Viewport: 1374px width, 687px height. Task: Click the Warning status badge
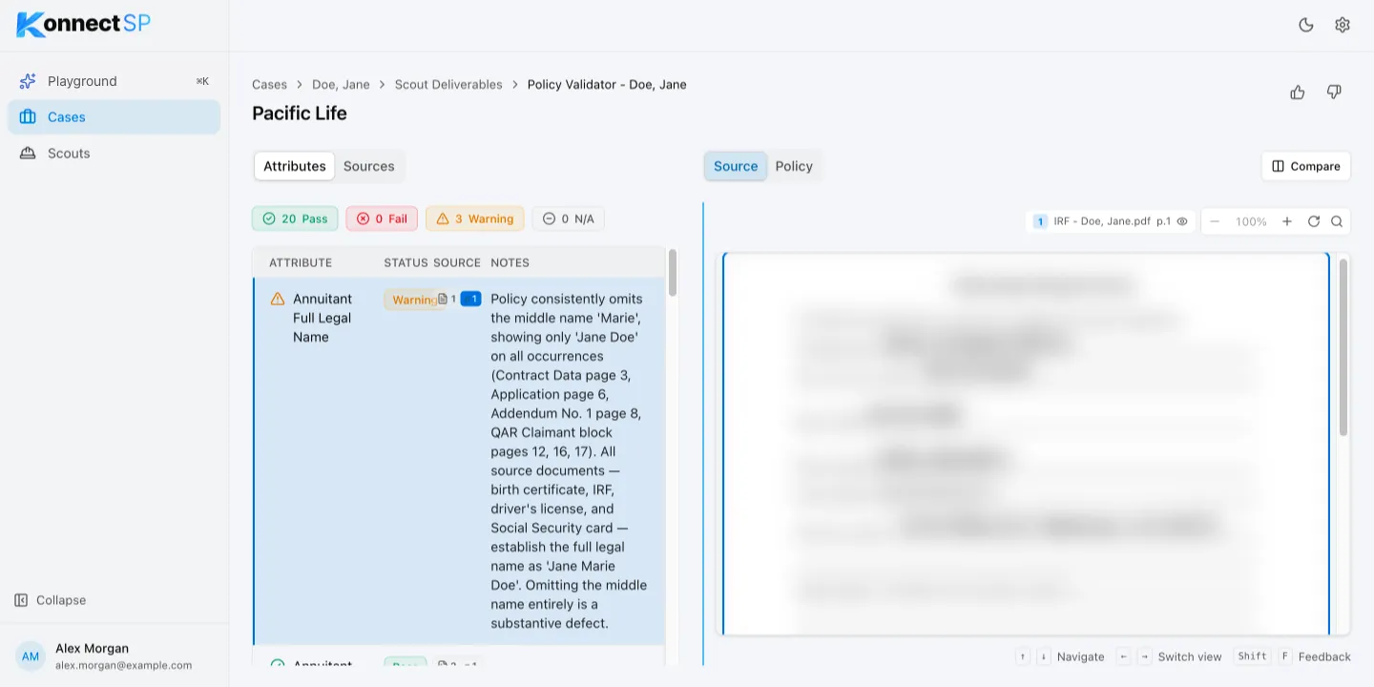click(414, 300)
